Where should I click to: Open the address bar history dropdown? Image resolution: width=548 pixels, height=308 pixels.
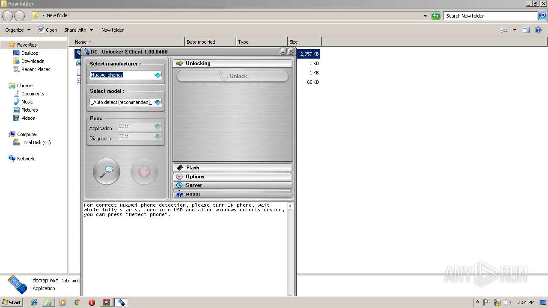pyautogui.click(x=425, y=16)
